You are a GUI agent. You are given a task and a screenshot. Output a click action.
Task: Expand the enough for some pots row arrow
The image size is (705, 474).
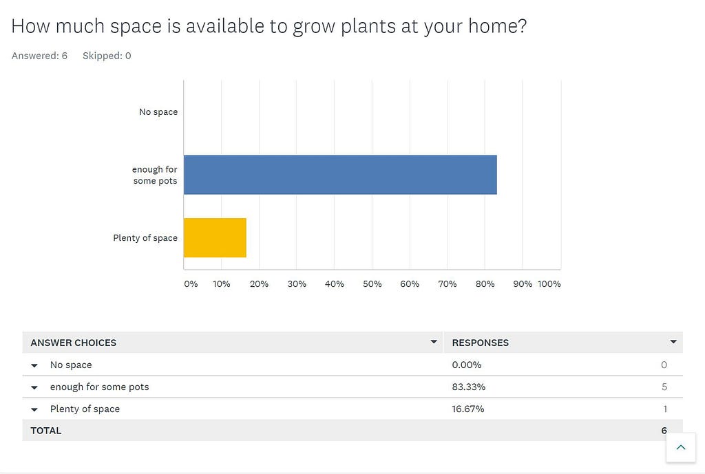click(34, 387)
